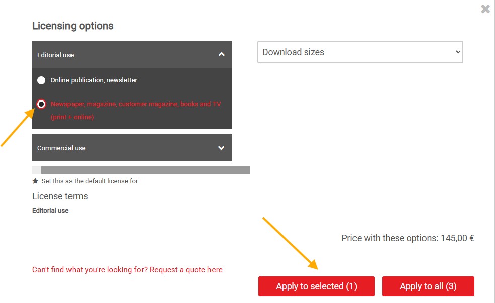Image resolution: width=495 pixels, height=303 pixels.
Task: Click the dark gray horizontal scrollbar thumb
Action: (x=145, y=170)
